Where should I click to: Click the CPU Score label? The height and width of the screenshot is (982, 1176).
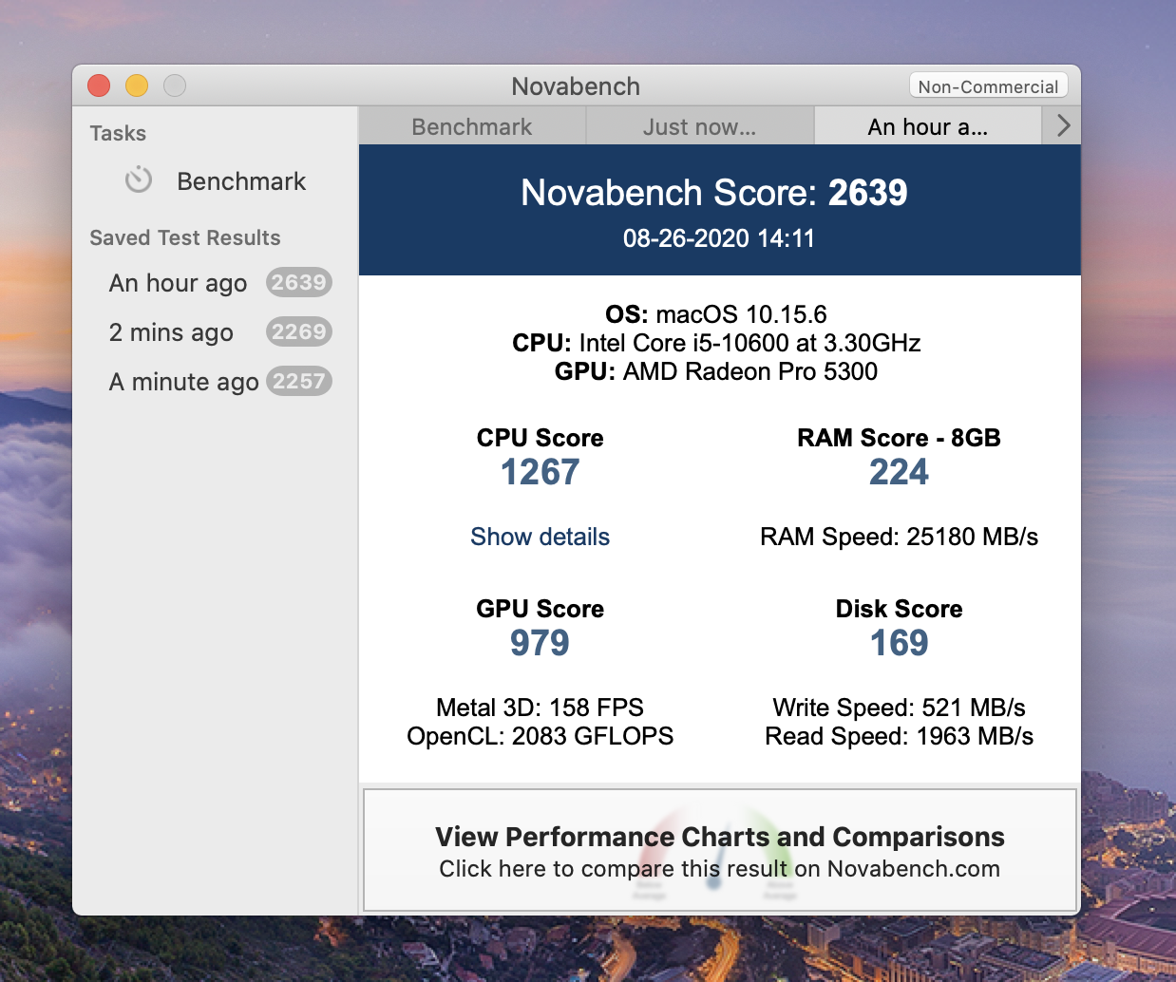point(540,438)
